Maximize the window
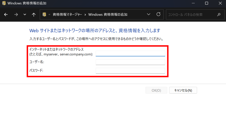The width and height of the screenshot is (226, 116). pos(206,3)
